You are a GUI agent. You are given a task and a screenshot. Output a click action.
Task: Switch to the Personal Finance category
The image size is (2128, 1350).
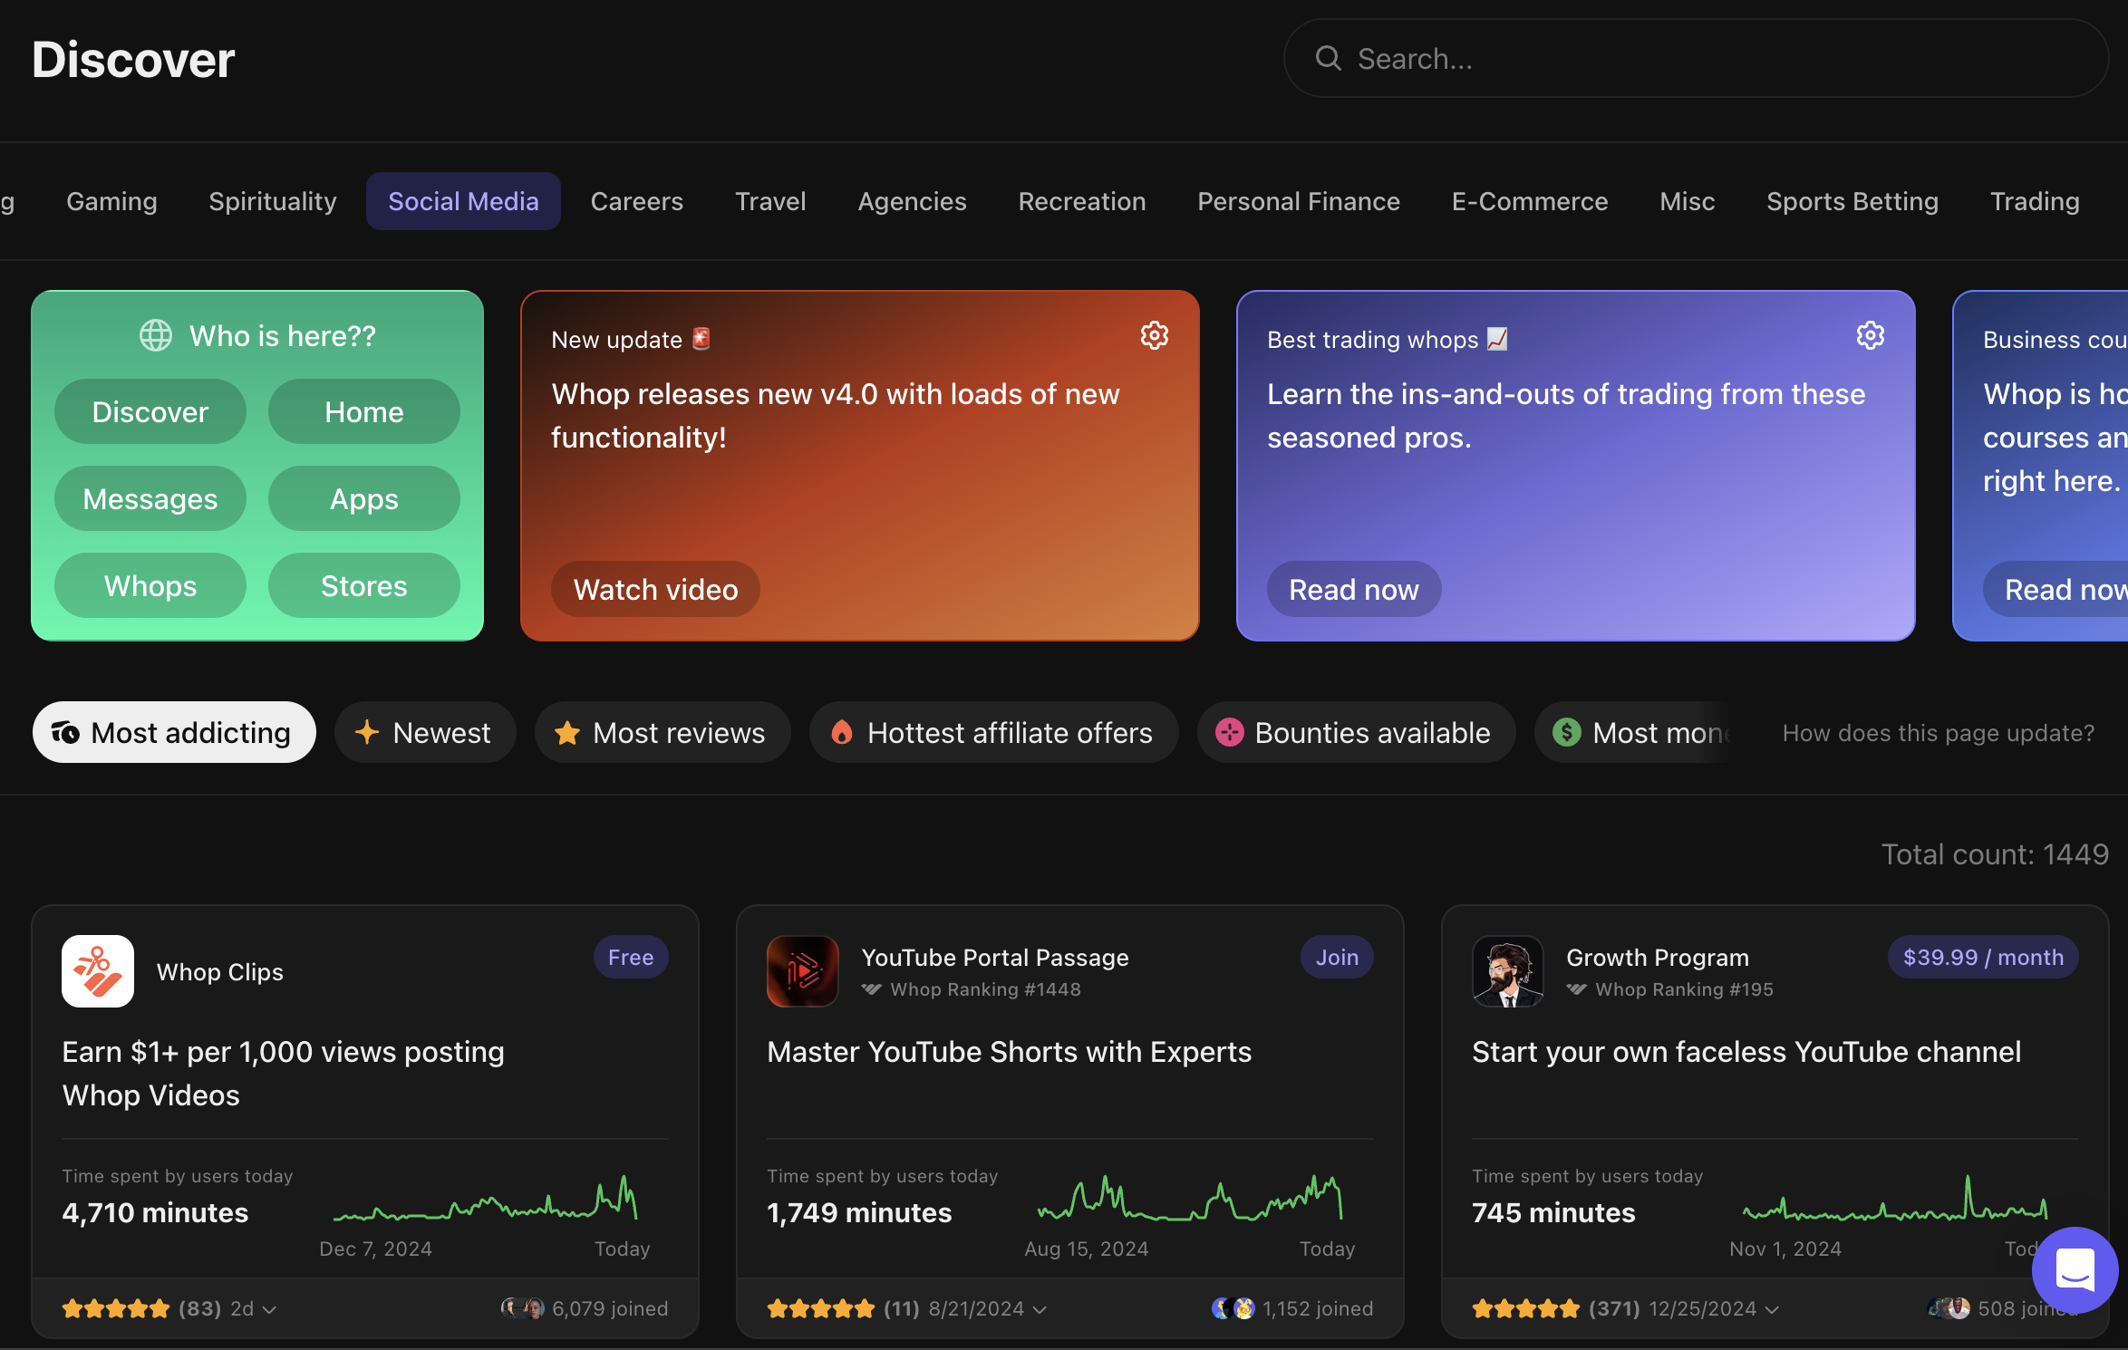tap(1298, 201)
